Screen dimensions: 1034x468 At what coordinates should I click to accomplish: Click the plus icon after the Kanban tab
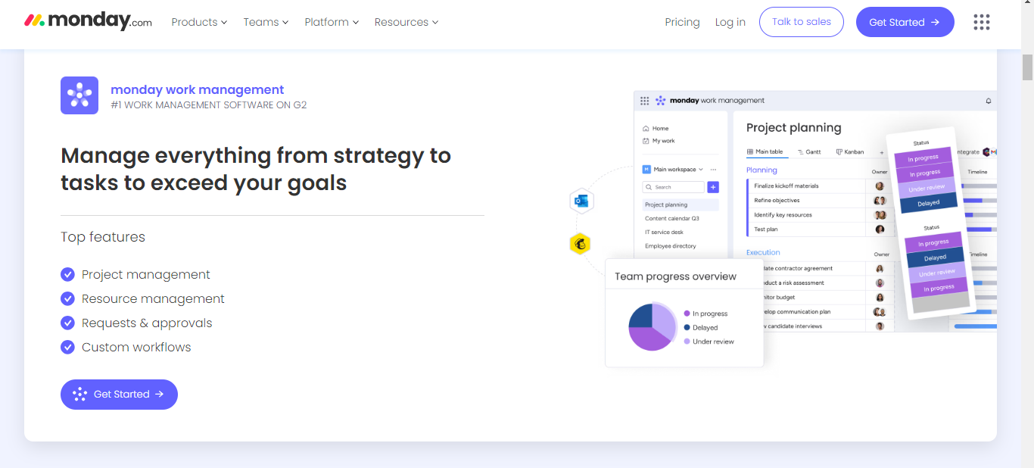(881, 152)
